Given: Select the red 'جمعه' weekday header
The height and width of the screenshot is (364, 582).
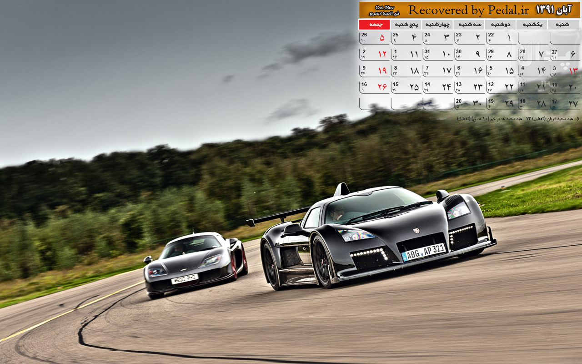Looking at the screenshot, I should tap(375, 25).
